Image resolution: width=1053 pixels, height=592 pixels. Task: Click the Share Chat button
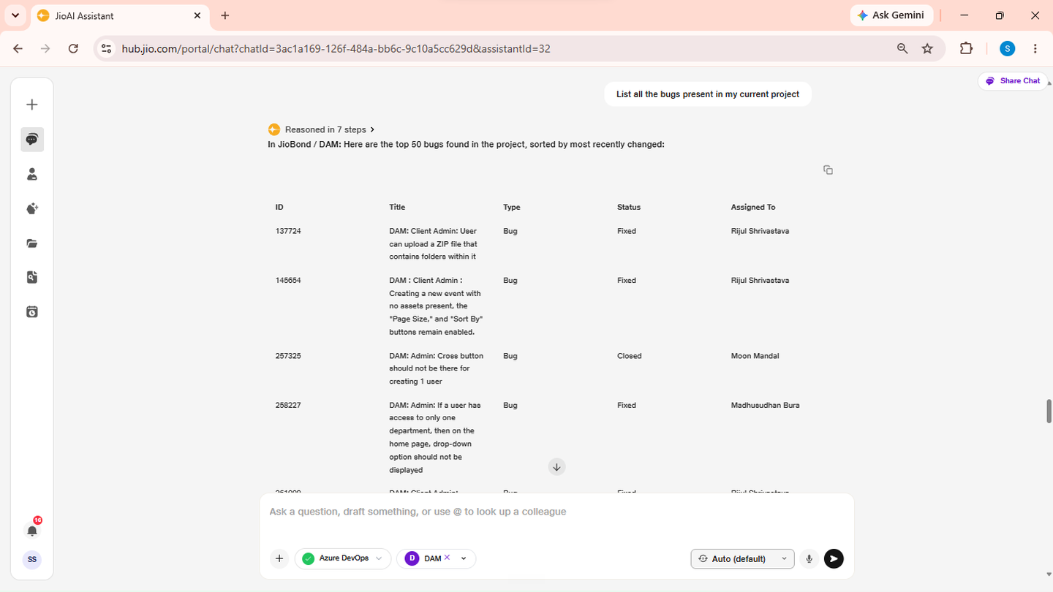click(x=1013, y=81)
